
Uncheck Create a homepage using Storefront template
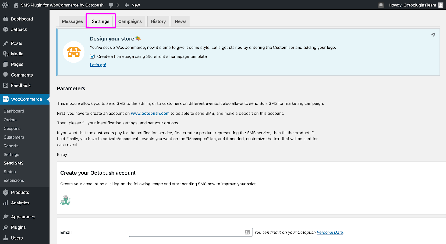pos(92,56)
